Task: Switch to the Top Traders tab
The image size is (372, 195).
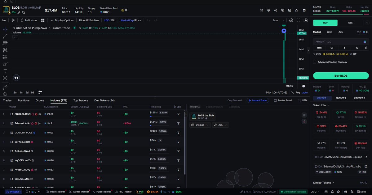Action: pyautogui.click(x=81, y=100)
